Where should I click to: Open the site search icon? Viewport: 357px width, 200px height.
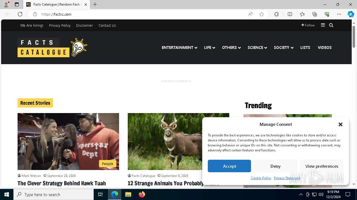tap(331, 25)
